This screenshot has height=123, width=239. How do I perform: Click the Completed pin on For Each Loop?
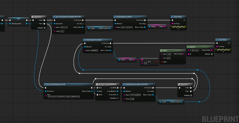coord(117,98)
